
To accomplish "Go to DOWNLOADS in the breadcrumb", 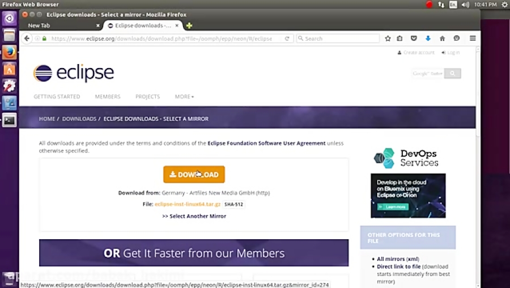I will point(79,119).
